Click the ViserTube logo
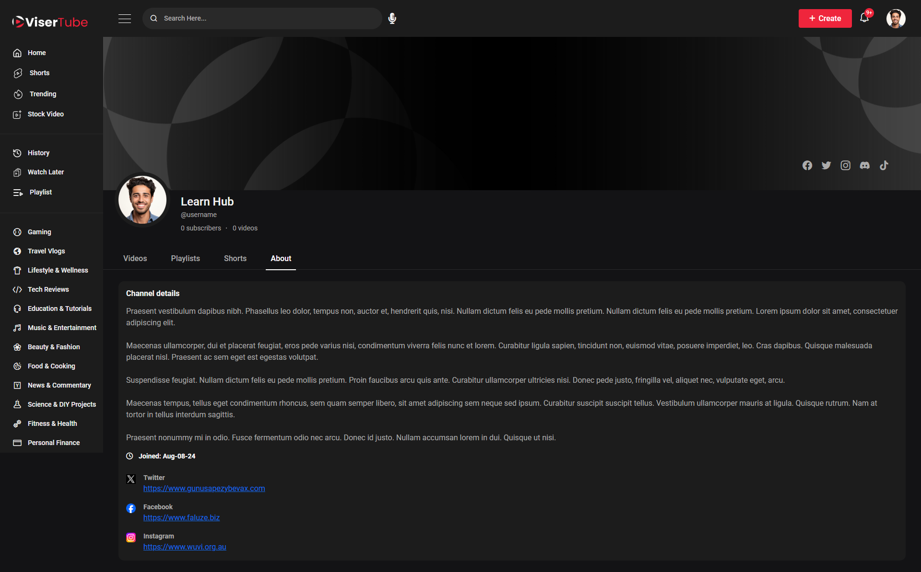921x572 pixels. [x=50, y=22]
